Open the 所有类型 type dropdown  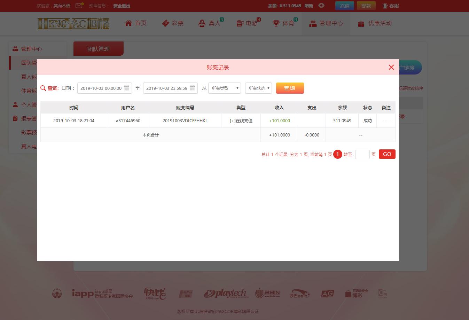pyautogui.click(x=225, y=88)
